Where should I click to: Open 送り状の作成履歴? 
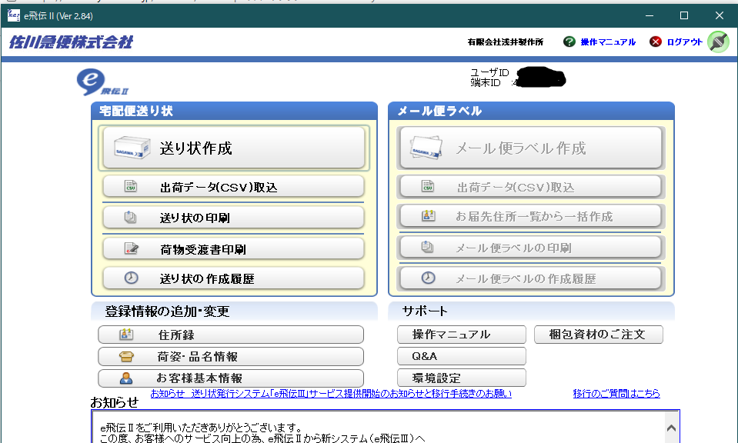pyautogui.click(x=233, y=278)
